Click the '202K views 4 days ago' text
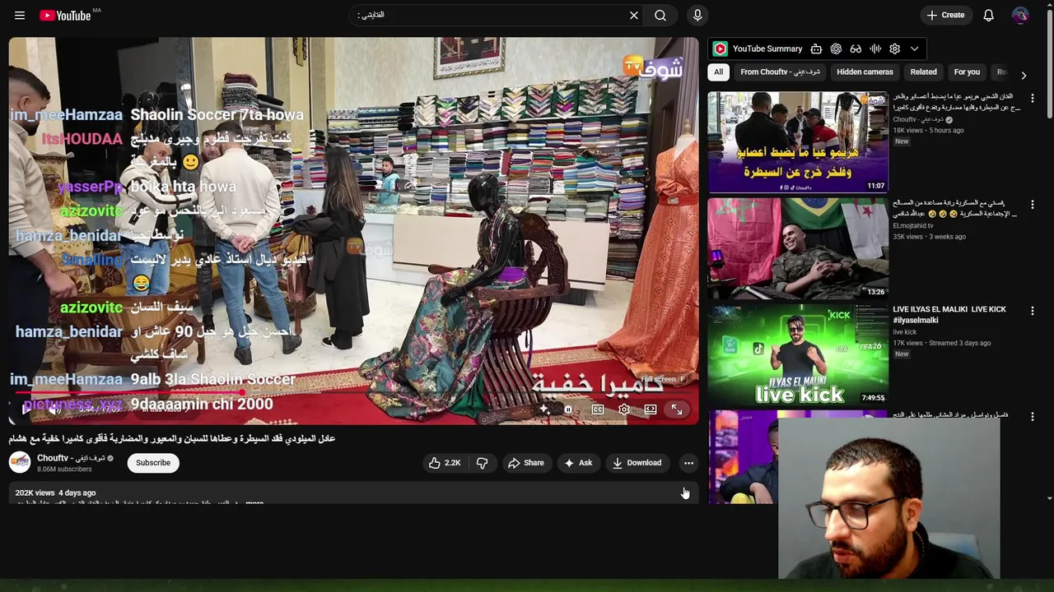Image resolution: width=1054 pixels, height=592 pixels. tap(55, 493)
